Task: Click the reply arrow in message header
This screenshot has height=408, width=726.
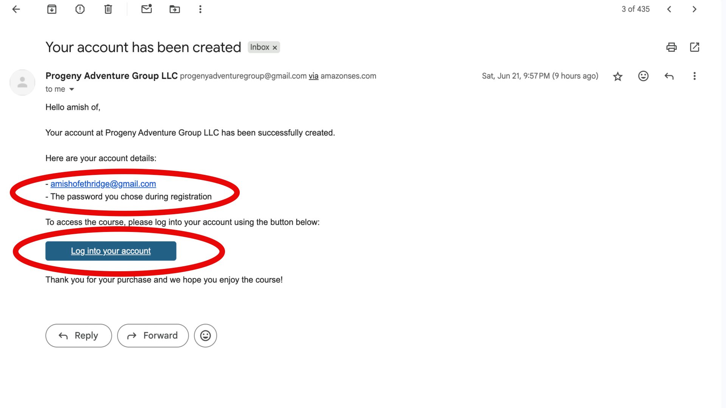Action: pyautogui.click(x=669, y=76)
